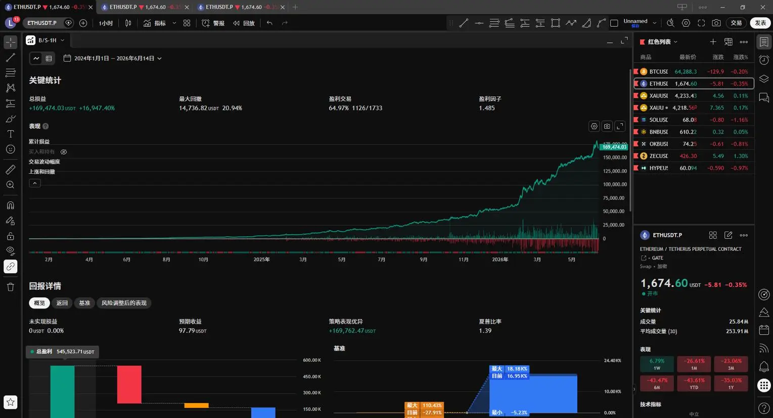Image resolution: width=773 pixels, height=418 pixels.
Task: Open the 回放 replay tool
Action: 244,23
